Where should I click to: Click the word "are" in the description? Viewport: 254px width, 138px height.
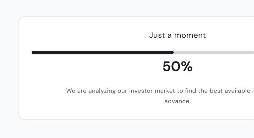click(82, 91)
